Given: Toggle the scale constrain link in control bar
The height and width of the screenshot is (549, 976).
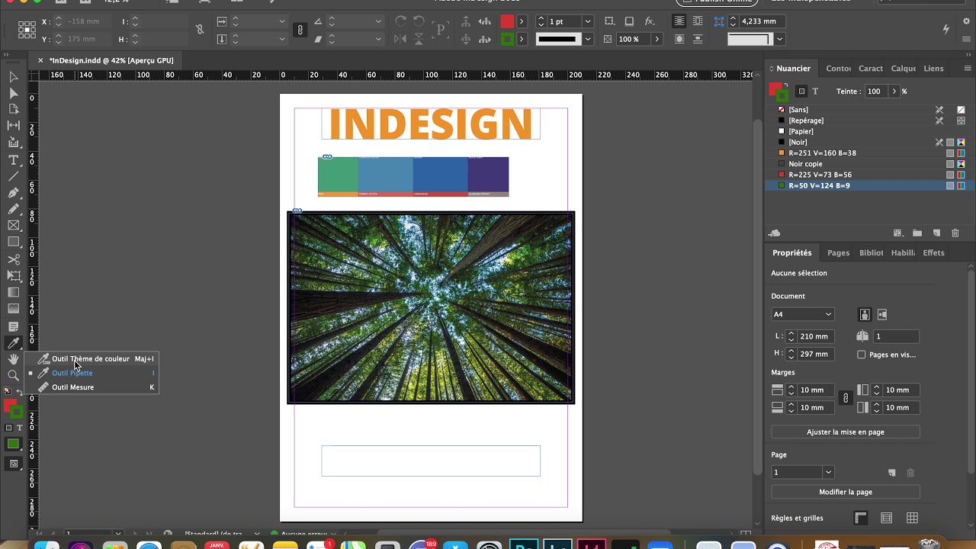Looking at the screenshot, I should (x=300, y=30).
